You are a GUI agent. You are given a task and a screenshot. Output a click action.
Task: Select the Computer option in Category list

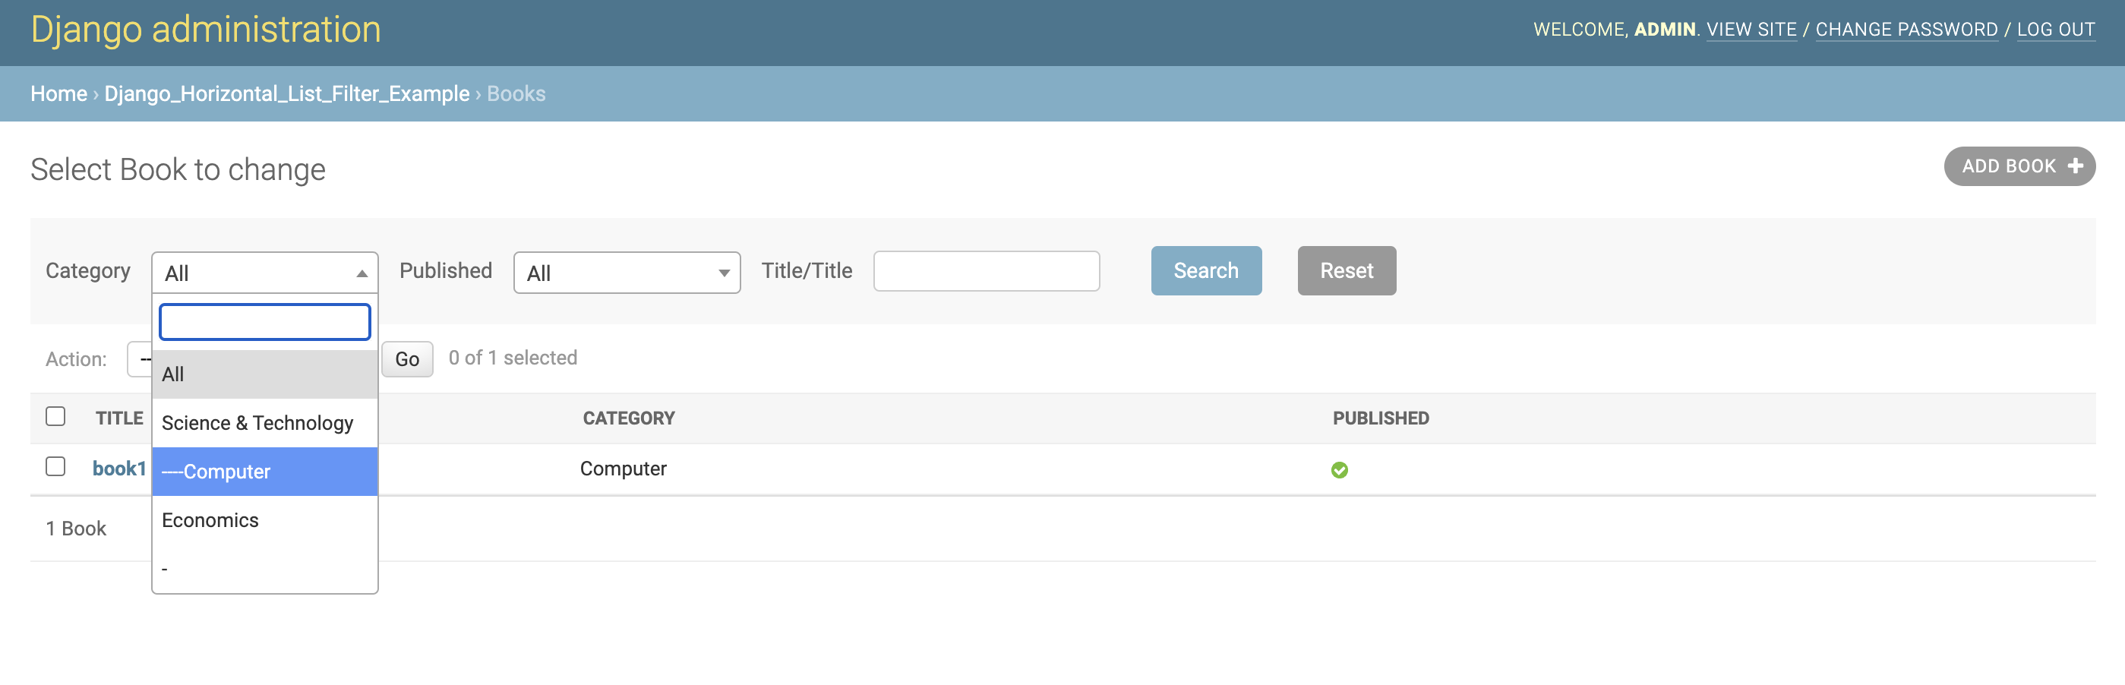(264, 472)
